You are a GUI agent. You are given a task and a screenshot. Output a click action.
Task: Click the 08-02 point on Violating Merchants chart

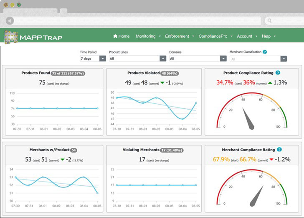[156, 185]
